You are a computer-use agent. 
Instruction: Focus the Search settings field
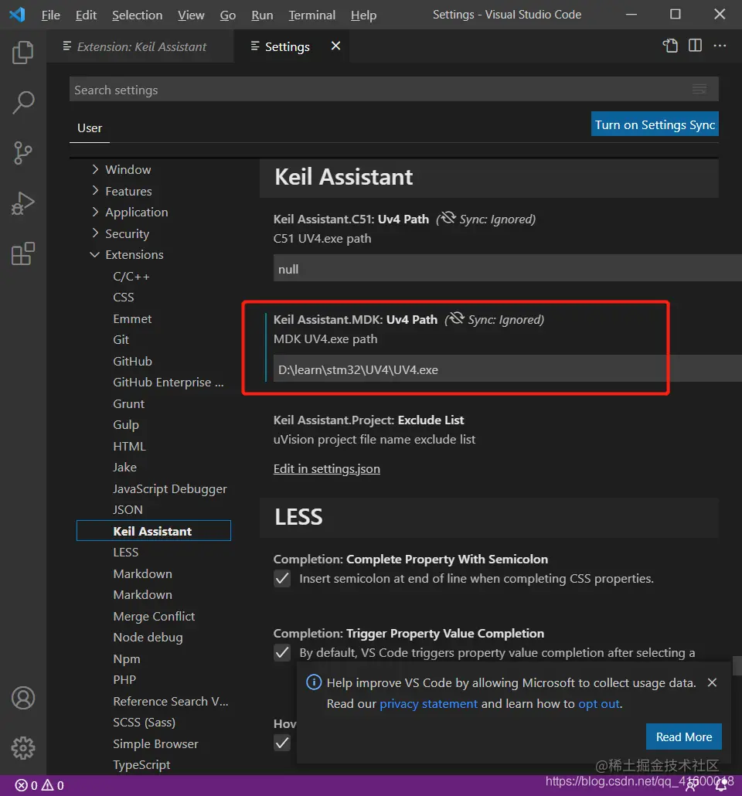(393, 90)
